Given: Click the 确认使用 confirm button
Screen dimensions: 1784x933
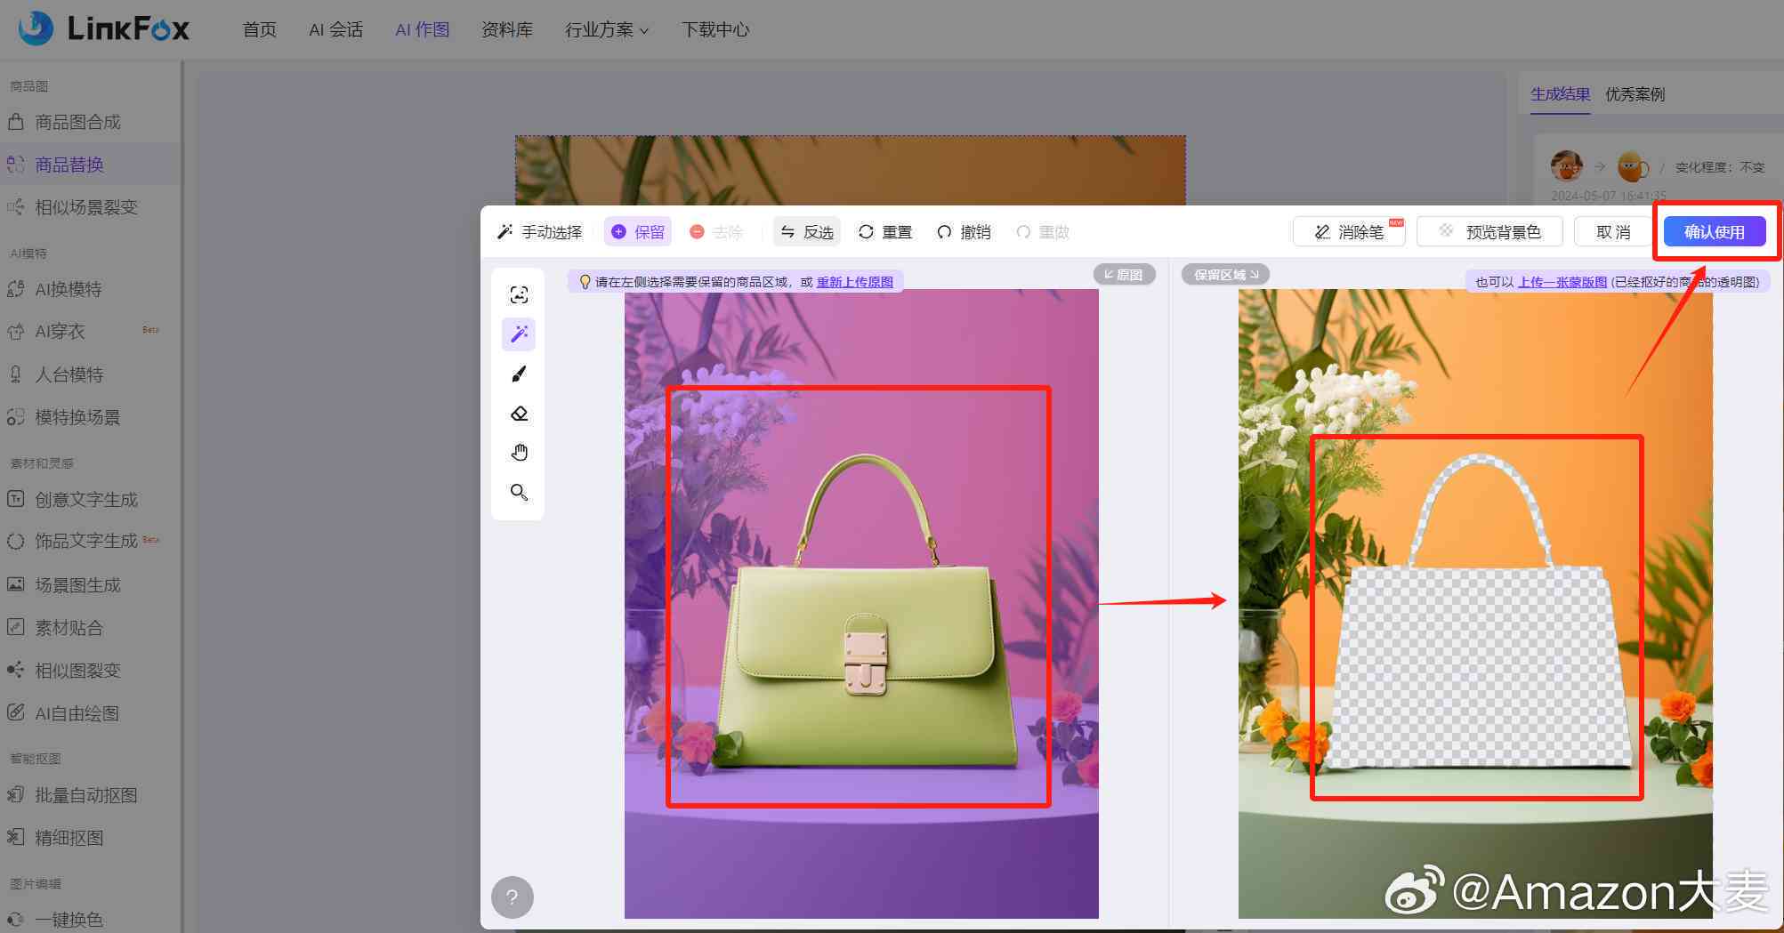Looking at the screenshot, I should (x=1715, y=232).
